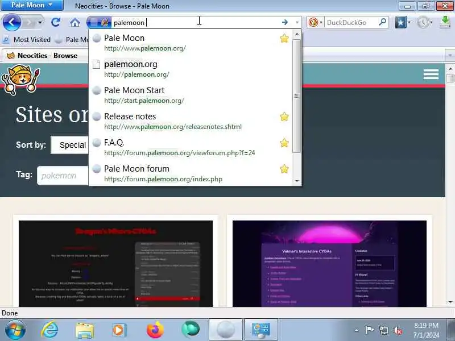The image size is (455, 341).
Task: Click the bookmark star on Pale Moon suggestion
Action: pyautogui.click(x=284, y=38)
